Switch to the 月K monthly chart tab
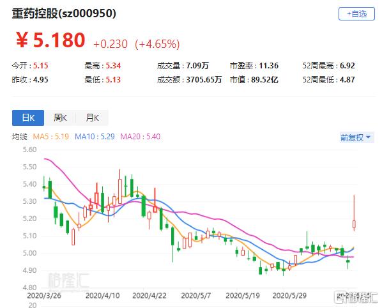The height and width of the screenshot is (308, 382). pos(92,118)
